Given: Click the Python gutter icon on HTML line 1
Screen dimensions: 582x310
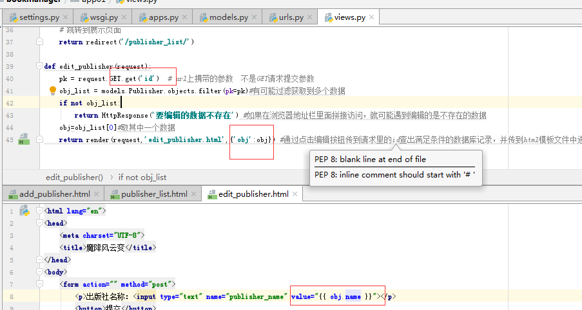Looking at the screenshot, I should click(24, 211).
